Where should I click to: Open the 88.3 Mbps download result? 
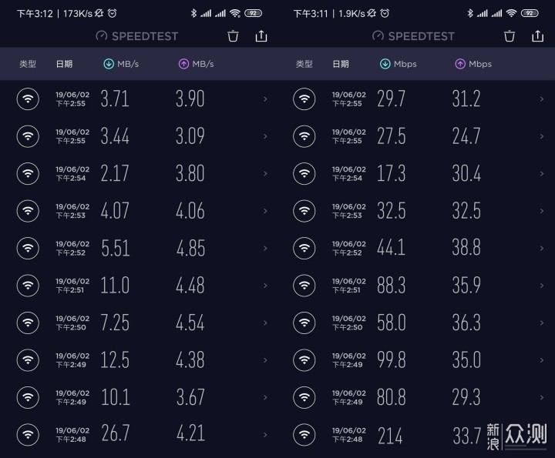(x=392, y=286)
